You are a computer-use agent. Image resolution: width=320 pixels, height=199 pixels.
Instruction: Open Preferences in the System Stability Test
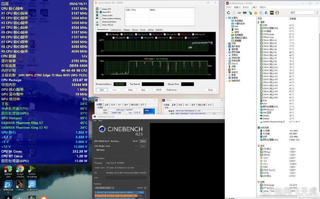[x=171, y=90]
